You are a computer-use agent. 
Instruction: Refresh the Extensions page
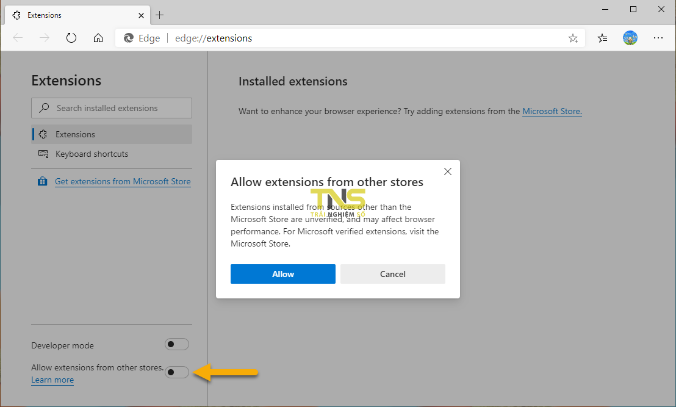tap(71, 37)
